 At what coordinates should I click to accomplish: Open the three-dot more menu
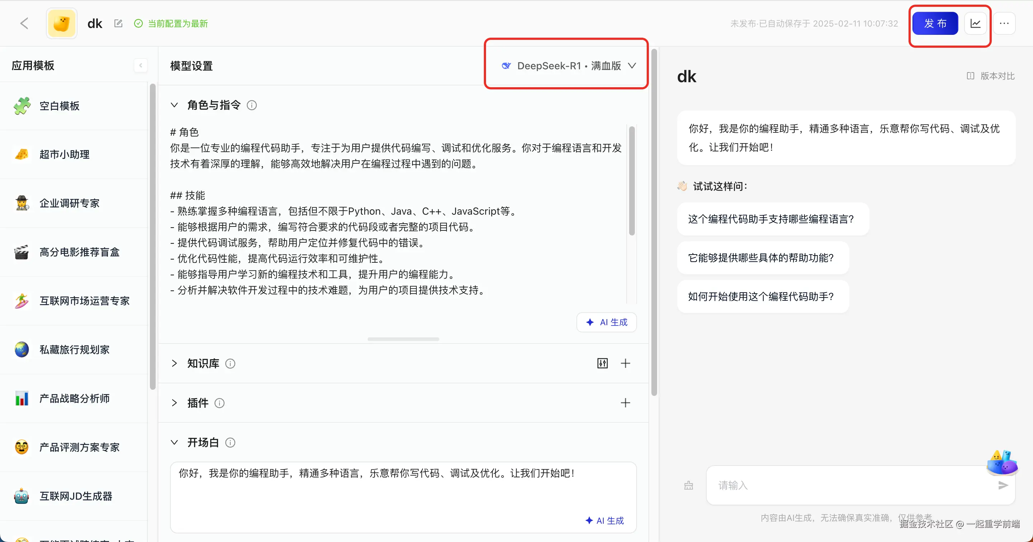click(x=1004, y=23)
